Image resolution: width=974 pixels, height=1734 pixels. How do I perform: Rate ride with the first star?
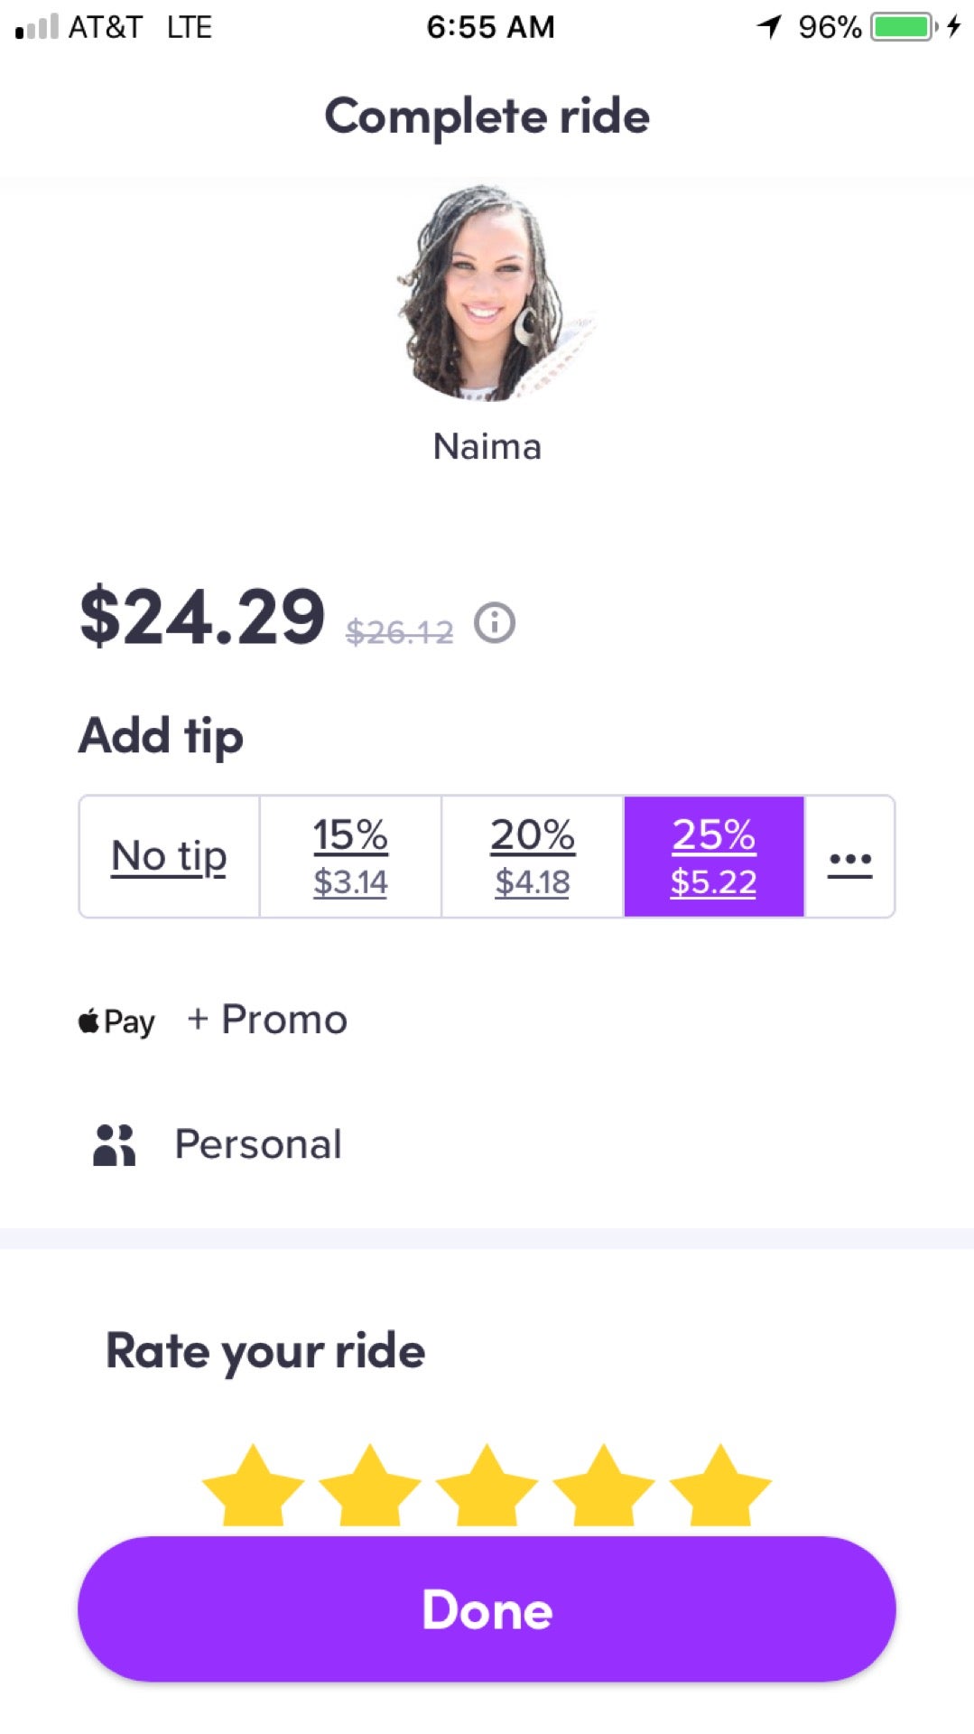(253, 1487)
